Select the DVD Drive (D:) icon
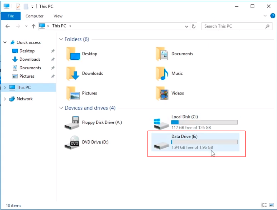277x210 pixels. point(72,142)
